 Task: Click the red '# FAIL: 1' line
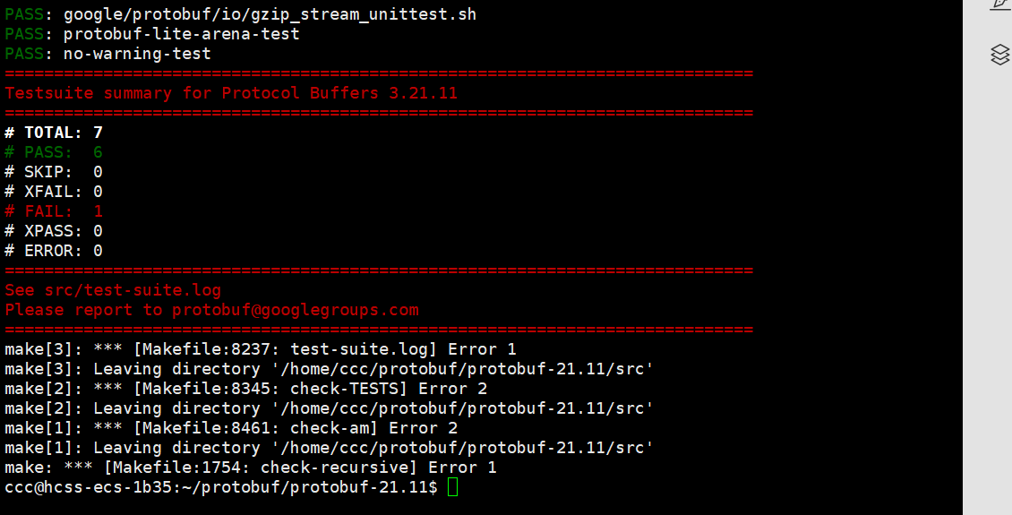[x=54, y=211]
